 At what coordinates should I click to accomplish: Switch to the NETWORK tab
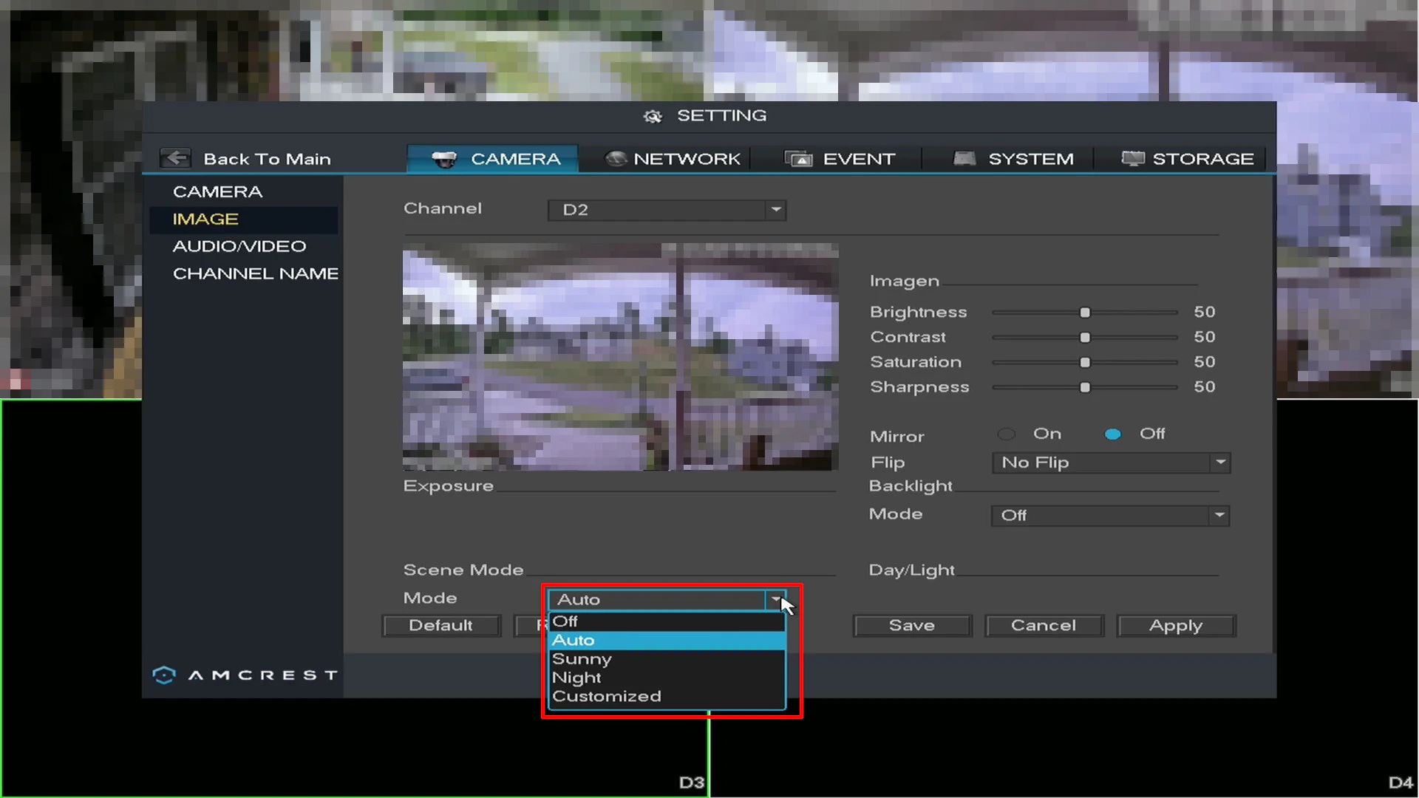pyautogui.click(x=672, y=159)
